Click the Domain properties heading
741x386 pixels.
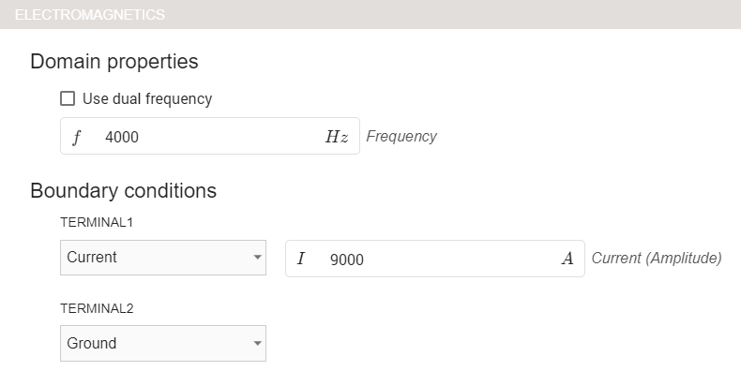(x=114, y=62)
